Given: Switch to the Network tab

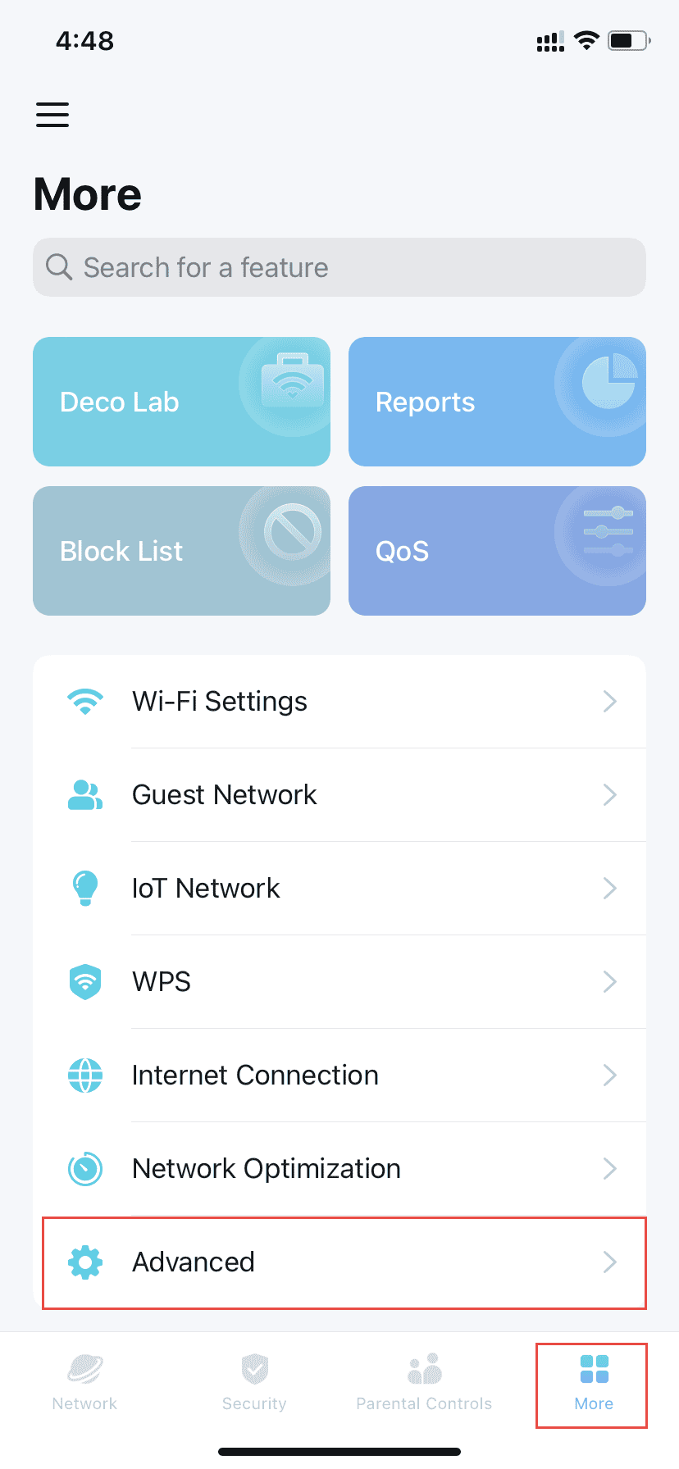Looking at the screenshot, I should [x=84, y=1383].
